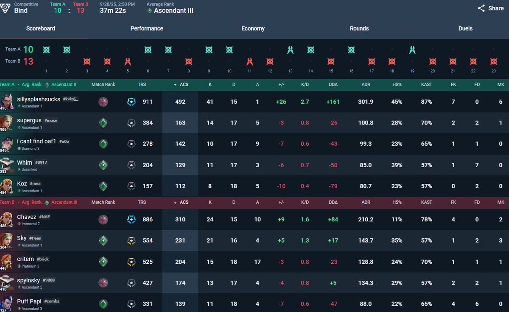The image size is (509, 312).
Task: Open supergus player profile
Action: pyautogui.click(x=29, y=120)
